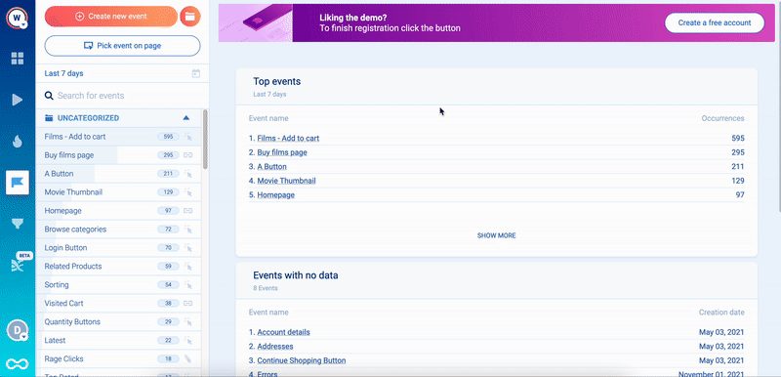Open the Last 7 days date range

[x=63, y=73]
